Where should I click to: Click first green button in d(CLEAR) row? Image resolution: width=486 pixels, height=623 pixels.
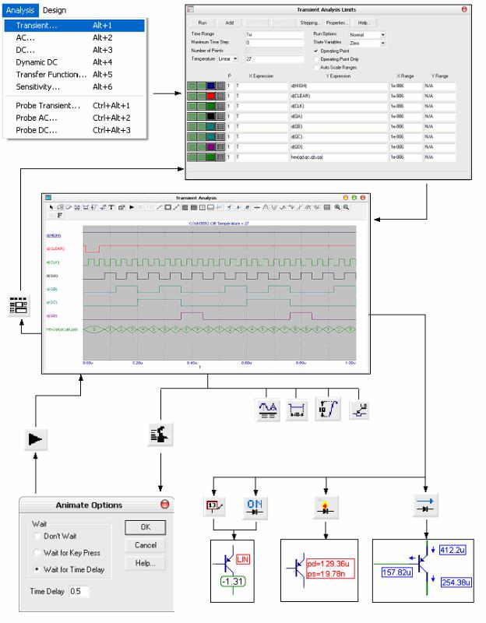click(192, 96)
